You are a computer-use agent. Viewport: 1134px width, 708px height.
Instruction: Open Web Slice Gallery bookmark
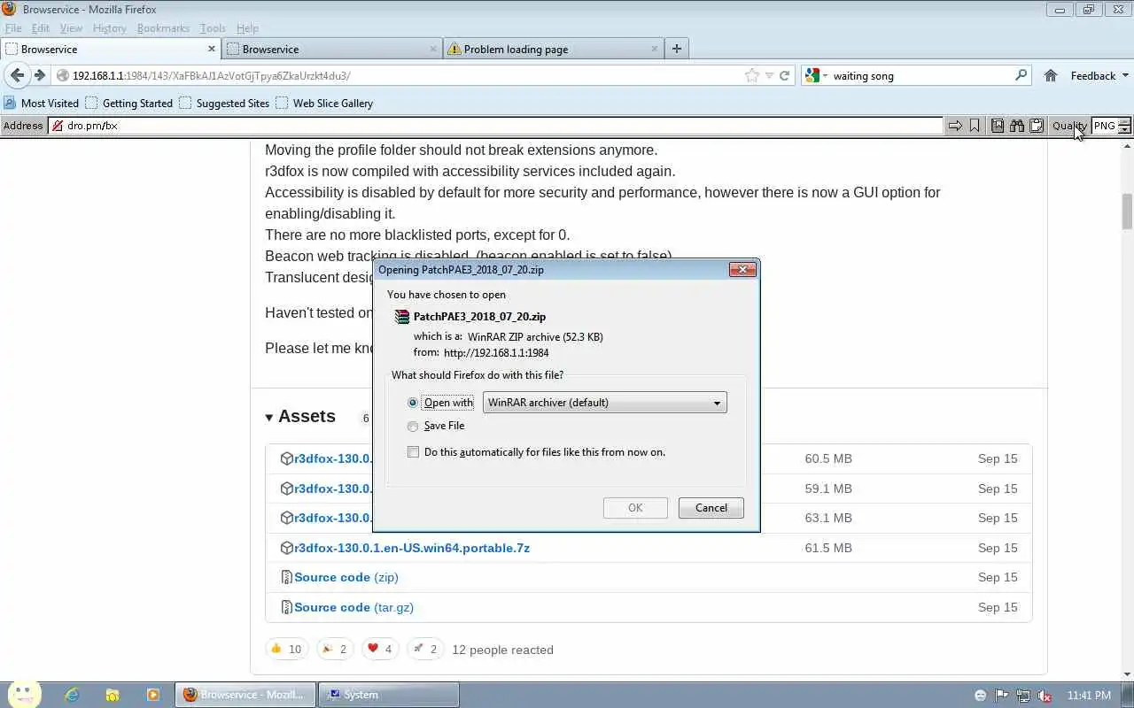[324, 104]
